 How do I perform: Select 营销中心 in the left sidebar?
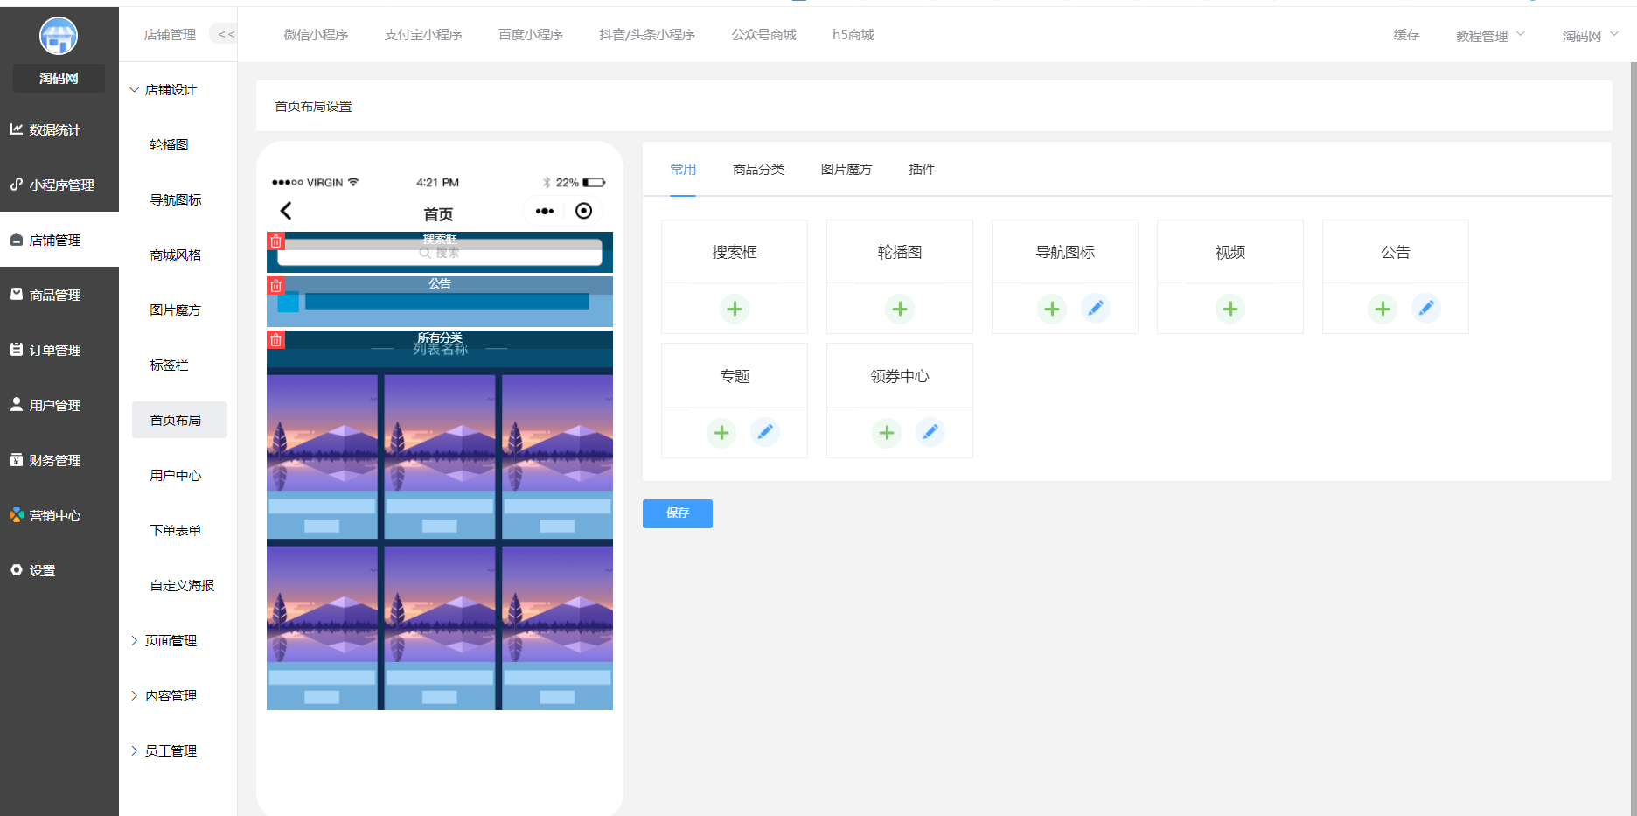pos(56,515)
